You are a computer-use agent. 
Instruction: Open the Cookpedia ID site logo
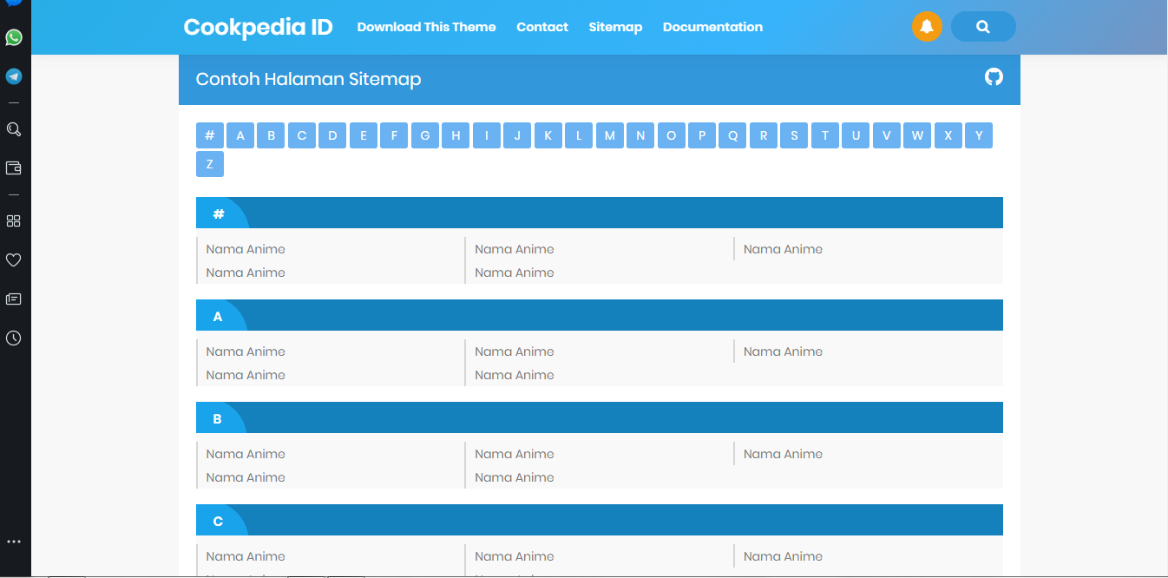[x=258, y=27]
